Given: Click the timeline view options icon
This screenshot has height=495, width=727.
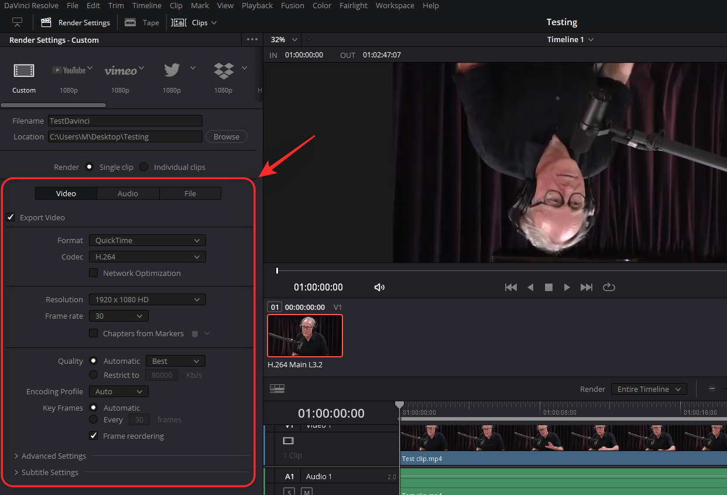Looking at the screenshot, I should click(277, 388).
